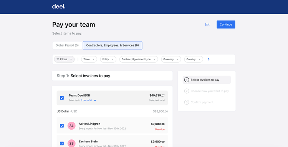This screenshot has width=288, height=147.
Task: Uncheck Zachery Stehr's invoice checkbox
Action: click(x=62, y=143)
